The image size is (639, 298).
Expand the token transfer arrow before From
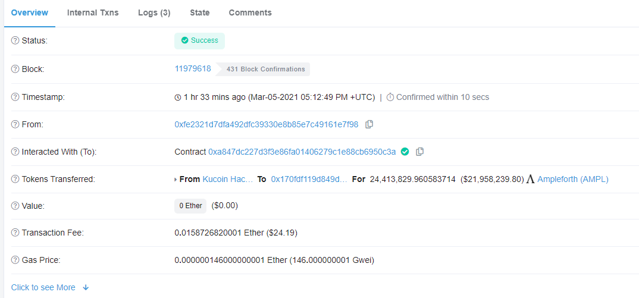(x=176, y=180)
